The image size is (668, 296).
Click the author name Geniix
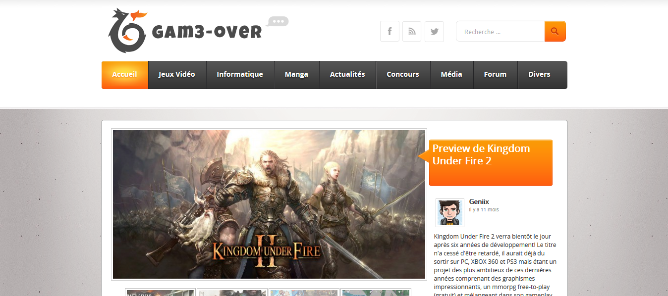point(479,201)
